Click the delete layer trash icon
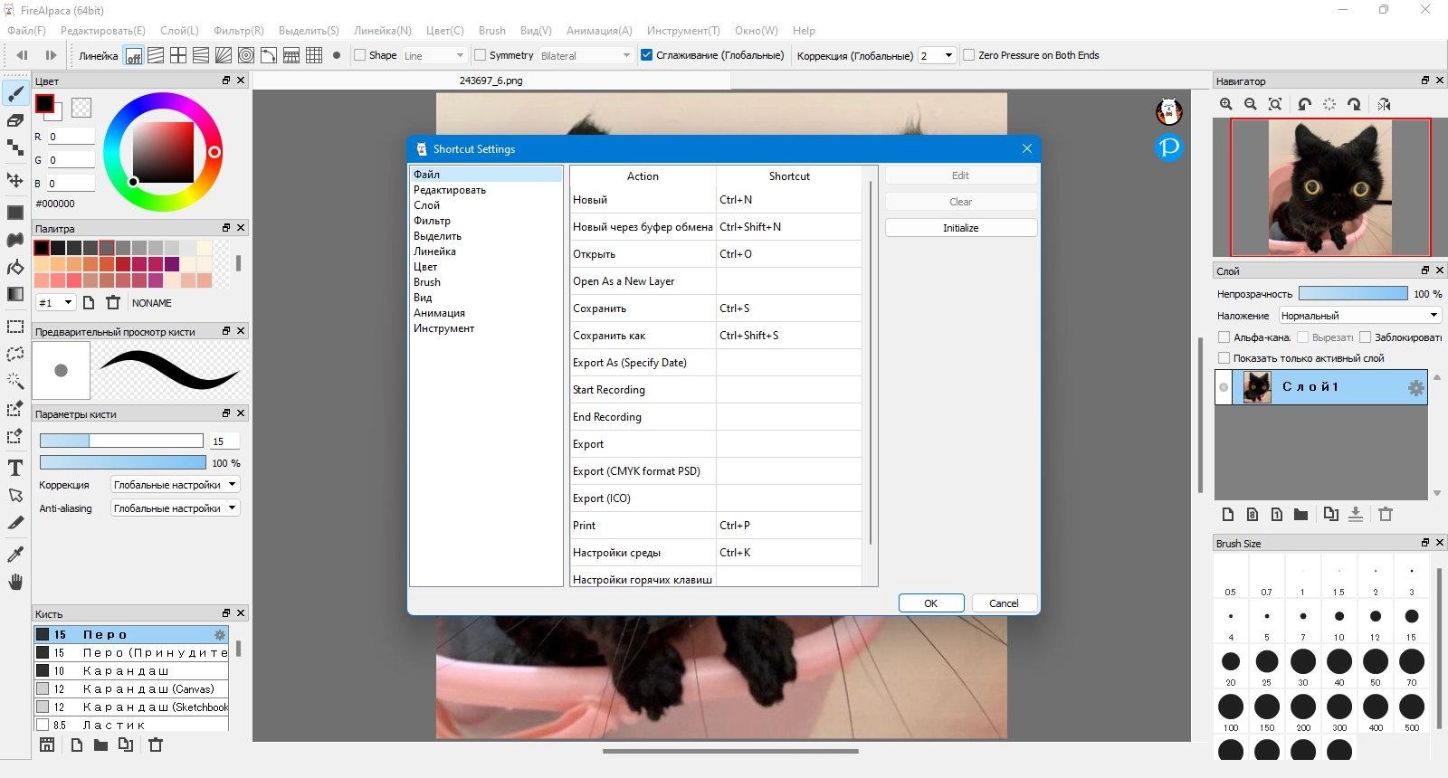This screenshot has height=778, width=1448. tap(1386, 515)
